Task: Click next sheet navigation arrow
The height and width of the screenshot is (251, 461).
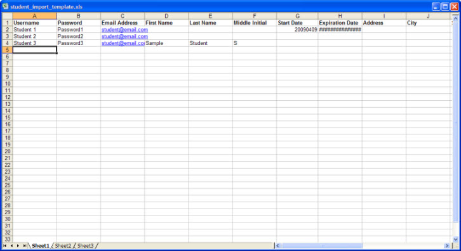Action: click(x=18, y=246)
